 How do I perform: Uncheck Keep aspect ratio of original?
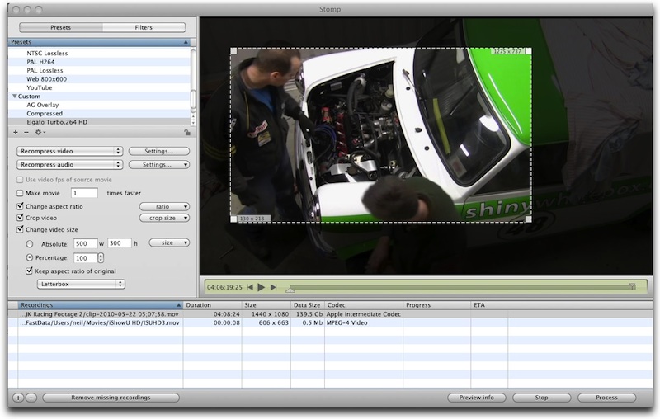[31, 271]
